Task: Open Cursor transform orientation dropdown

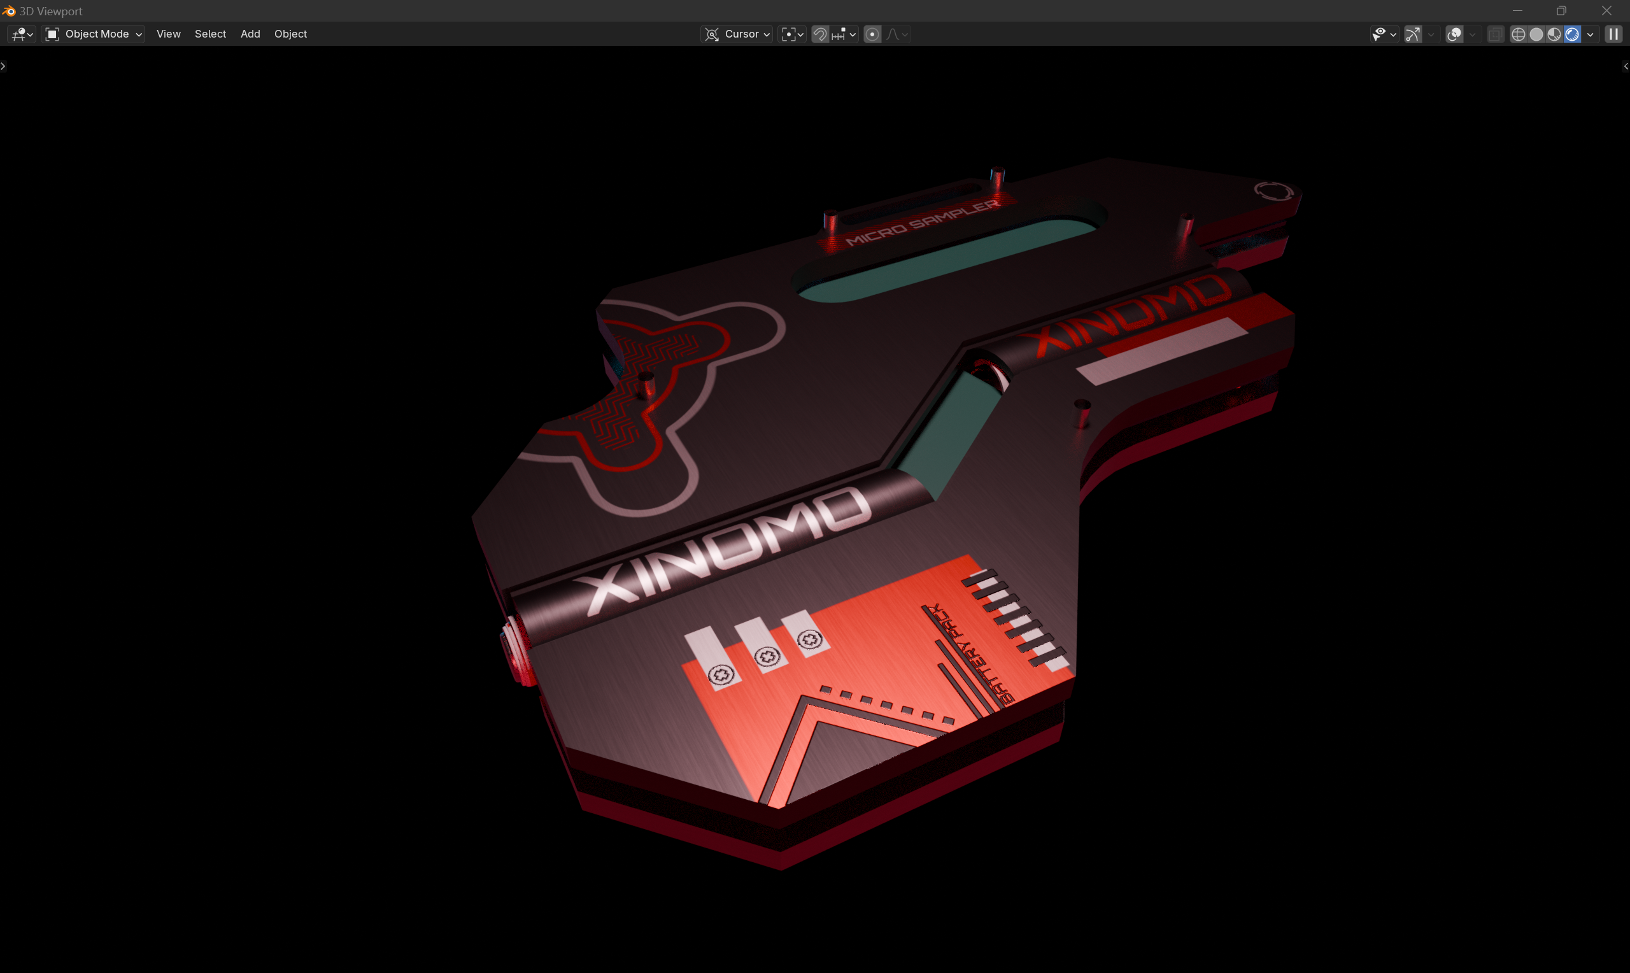Action: 737,34
